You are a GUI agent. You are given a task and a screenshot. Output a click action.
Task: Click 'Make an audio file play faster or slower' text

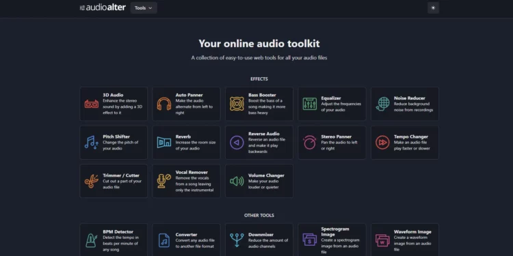click(x=412, y=145)
